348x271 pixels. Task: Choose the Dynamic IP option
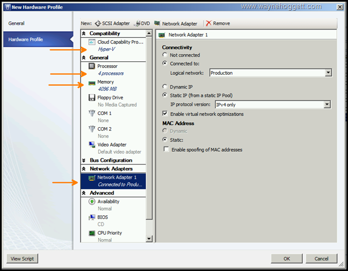point(165,86)
